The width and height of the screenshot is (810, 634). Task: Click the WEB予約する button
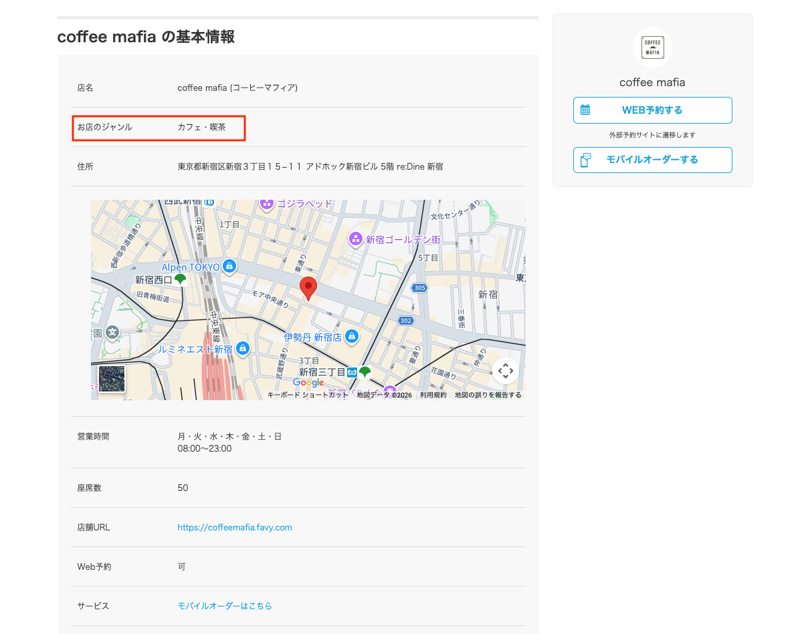coord(652,110)
